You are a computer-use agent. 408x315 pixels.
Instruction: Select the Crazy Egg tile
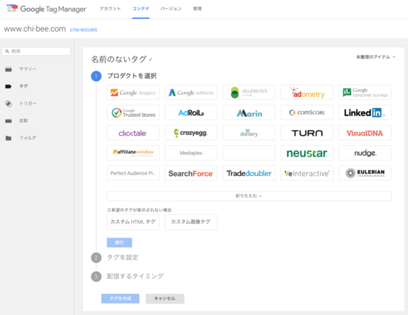click(191, 132)
